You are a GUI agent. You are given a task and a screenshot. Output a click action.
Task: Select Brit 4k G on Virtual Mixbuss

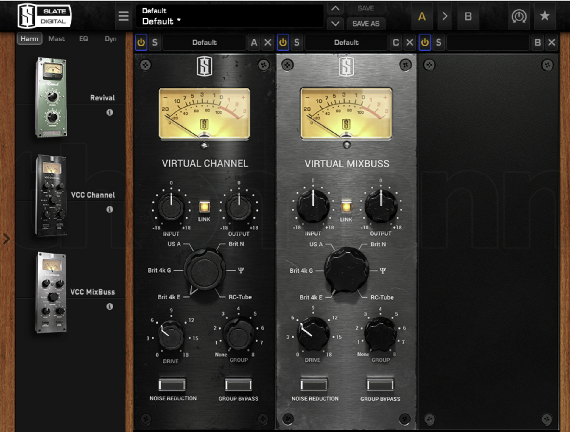coord(301,271)
